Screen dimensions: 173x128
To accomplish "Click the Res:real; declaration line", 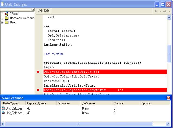I will click(56, 40).
